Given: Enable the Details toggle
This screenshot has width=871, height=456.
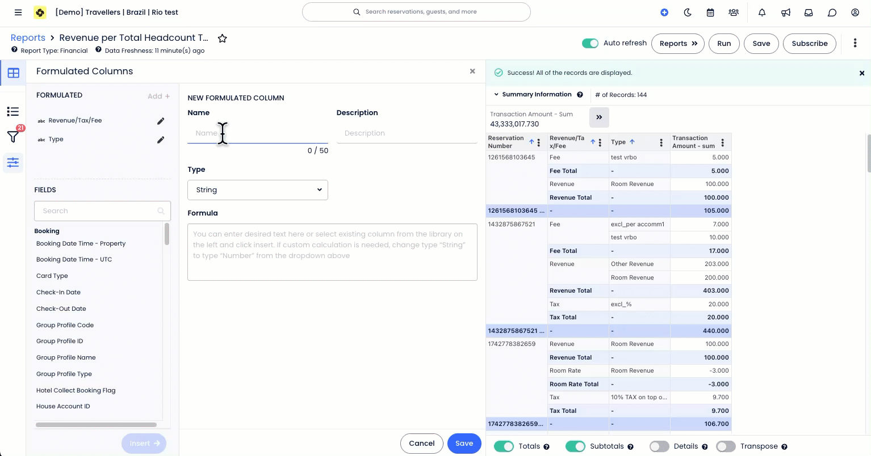Looking at the screenshot, I should (660, 446).
